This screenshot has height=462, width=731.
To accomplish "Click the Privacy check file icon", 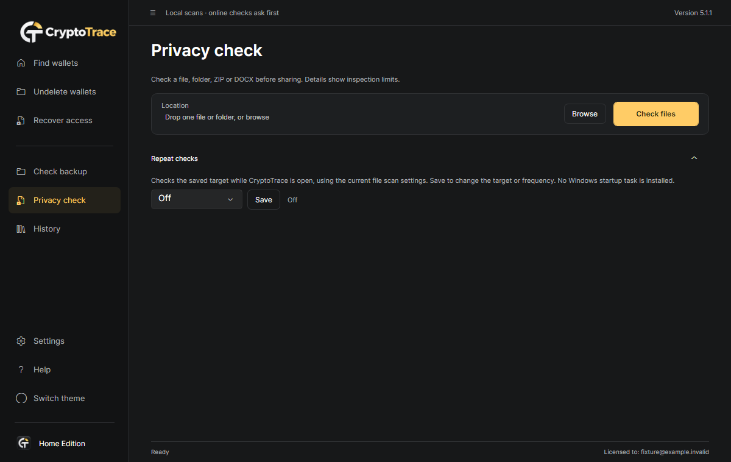I will coord(21,201).
